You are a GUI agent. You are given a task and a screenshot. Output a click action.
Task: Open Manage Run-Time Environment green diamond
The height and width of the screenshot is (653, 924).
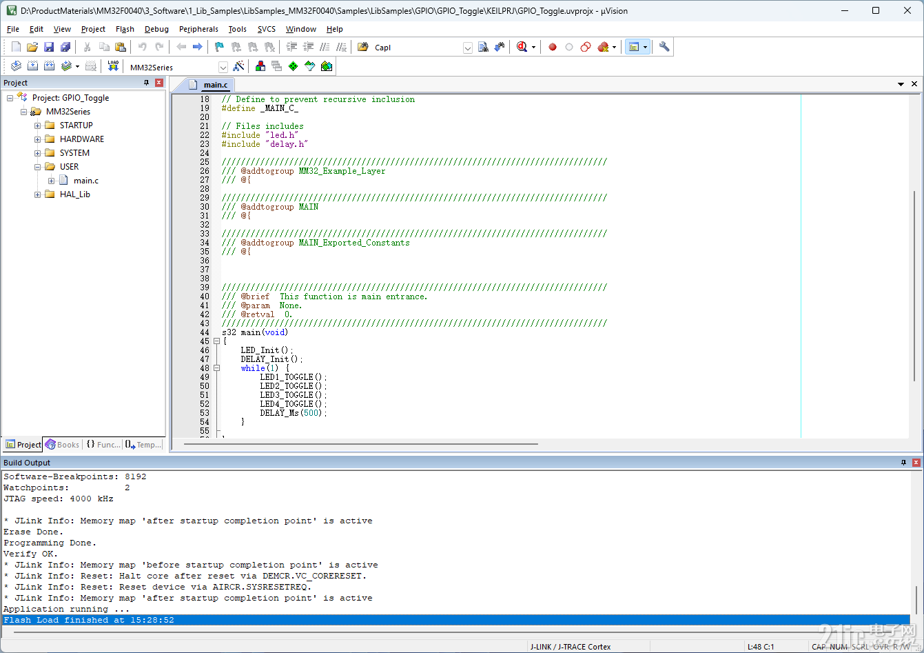(x=294, y=66)
